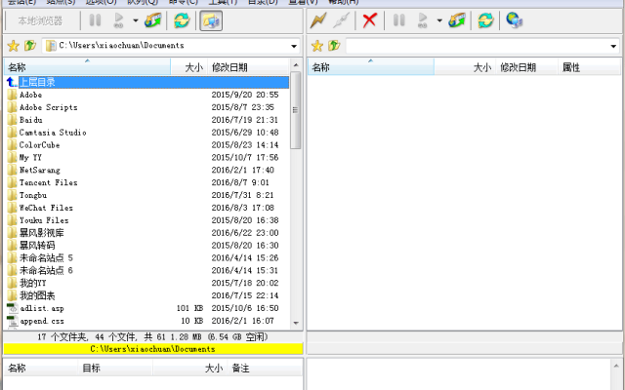Select the ColorCube folder

pyautogui.click(x=39, y=145)
